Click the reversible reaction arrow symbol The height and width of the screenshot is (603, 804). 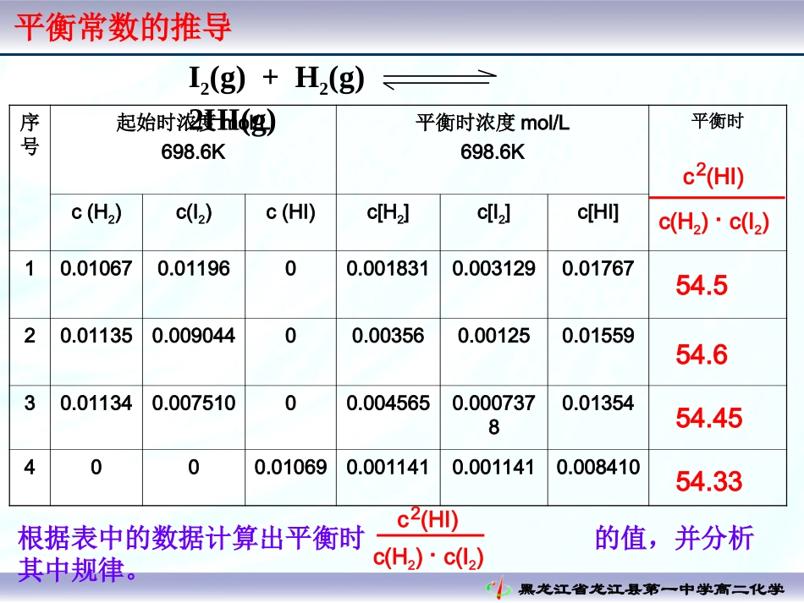(440, 79)
